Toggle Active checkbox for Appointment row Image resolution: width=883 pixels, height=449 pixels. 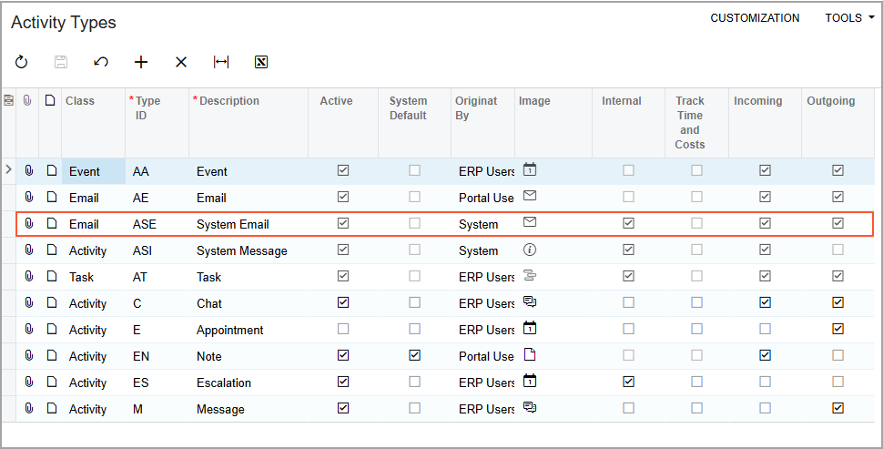pyautogui.click(x=343, y=329)
